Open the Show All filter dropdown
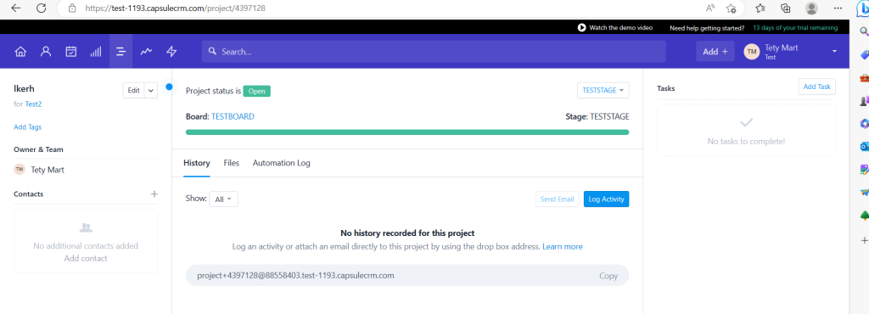The image size is (869, 314). pyautogui.click(x=223, y=199)
